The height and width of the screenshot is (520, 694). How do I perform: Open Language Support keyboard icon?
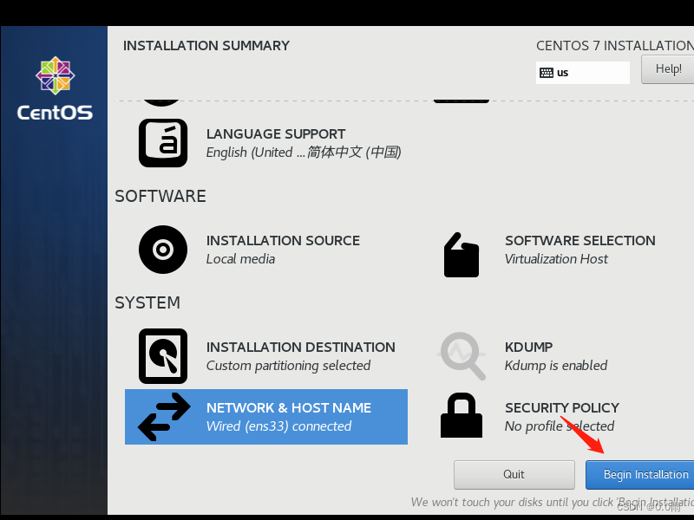163,143
